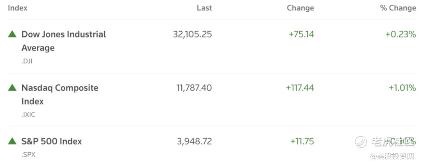The height and width of the screenshot is (166, 422).
Task: Click the +1.01% percent change value
Action: coord(402,88)
